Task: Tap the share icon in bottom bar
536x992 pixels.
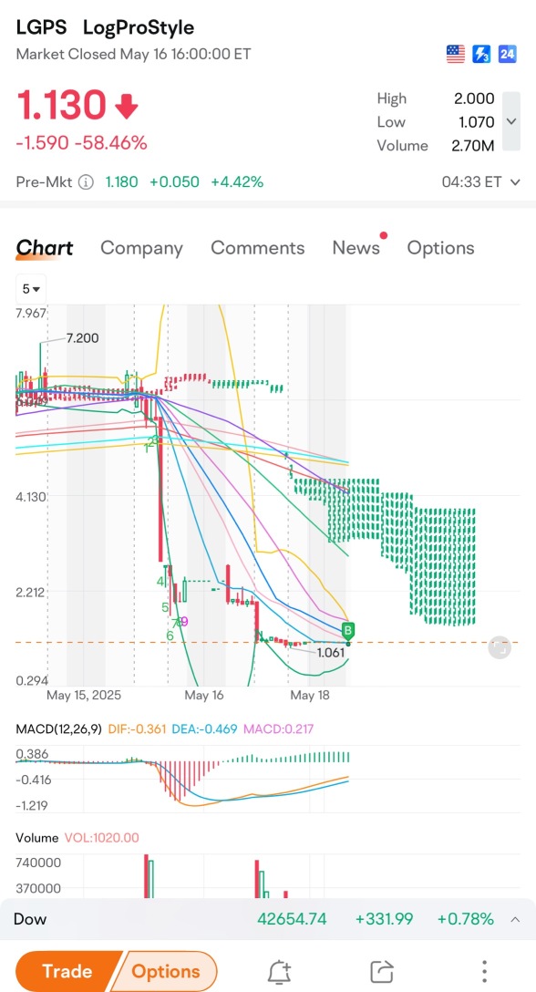Action: click(381, 970)
